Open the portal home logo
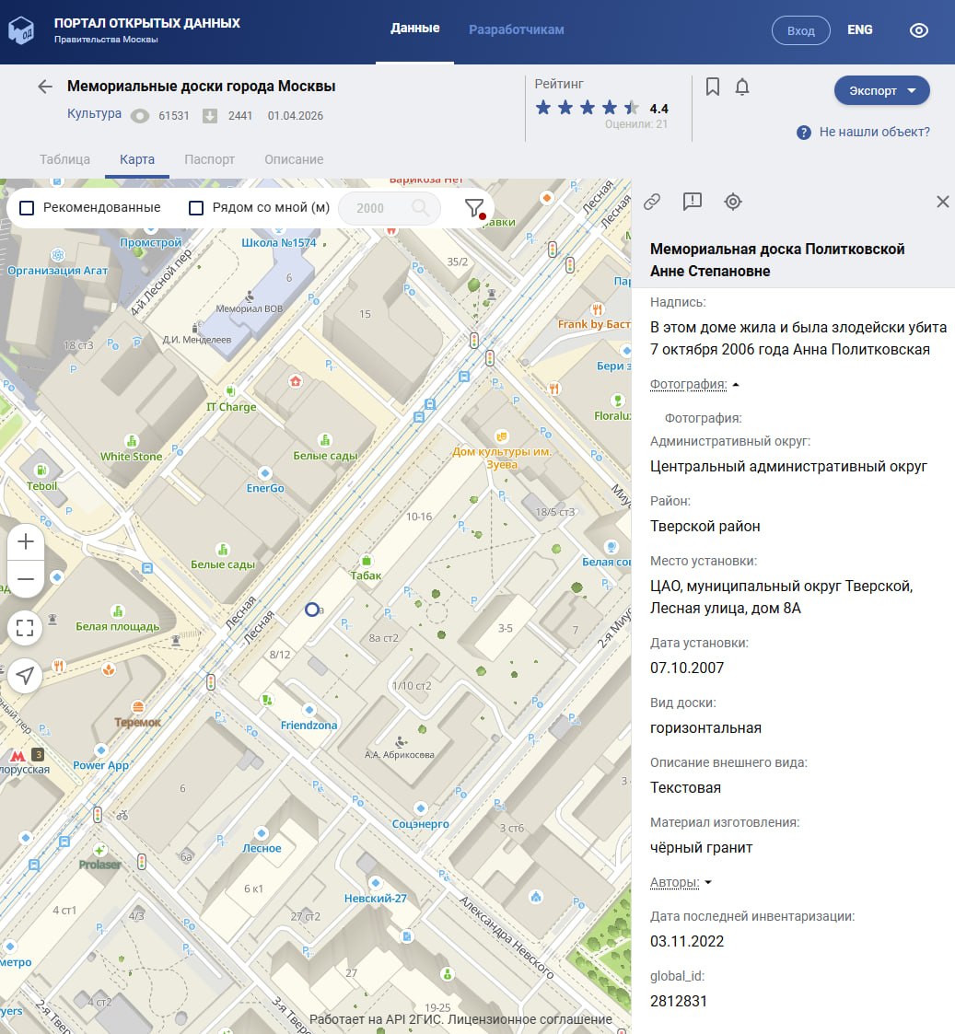The height and width of the screenshot is (1034, 955). [x=21, y=30]
